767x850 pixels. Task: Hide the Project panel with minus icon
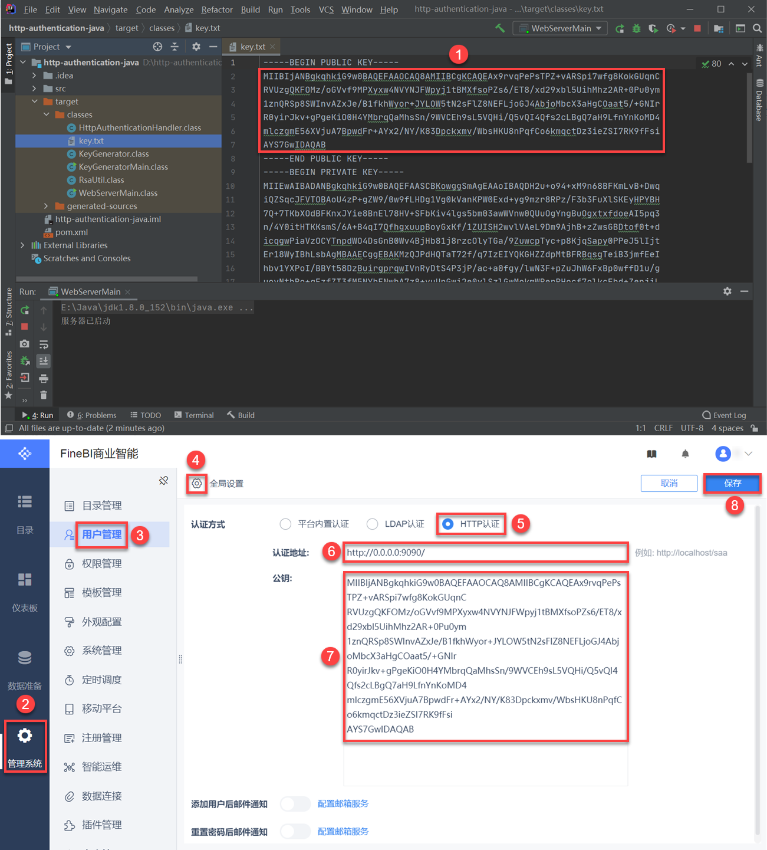[x=213, y=47]
